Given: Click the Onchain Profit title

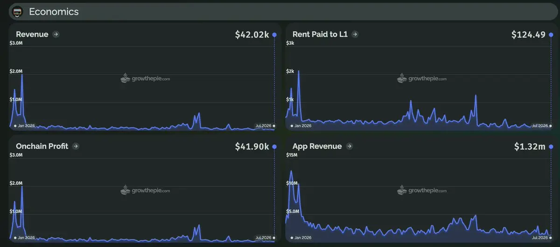Looking at the screenshot, I should [42, 146].
